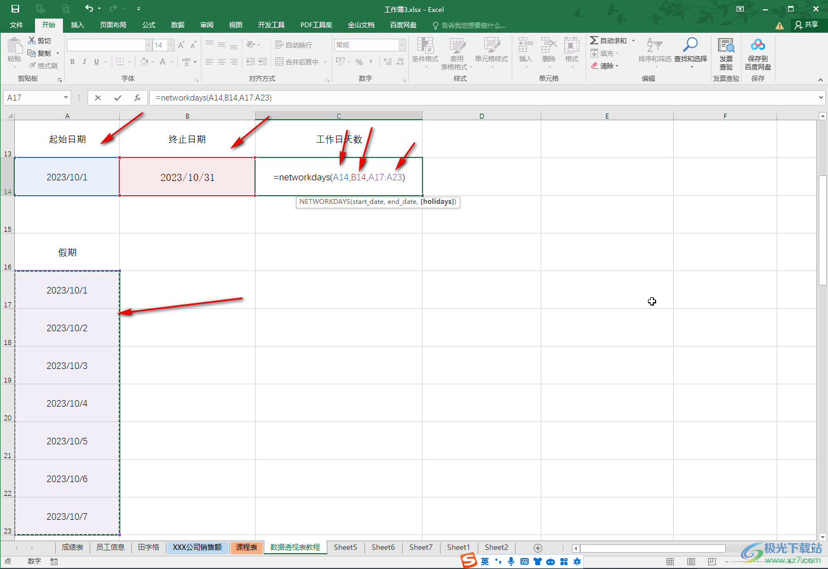Image resolution: width=828 pixels, height=569 pixels.
Task: Select column D header
Action: (482, 116)
